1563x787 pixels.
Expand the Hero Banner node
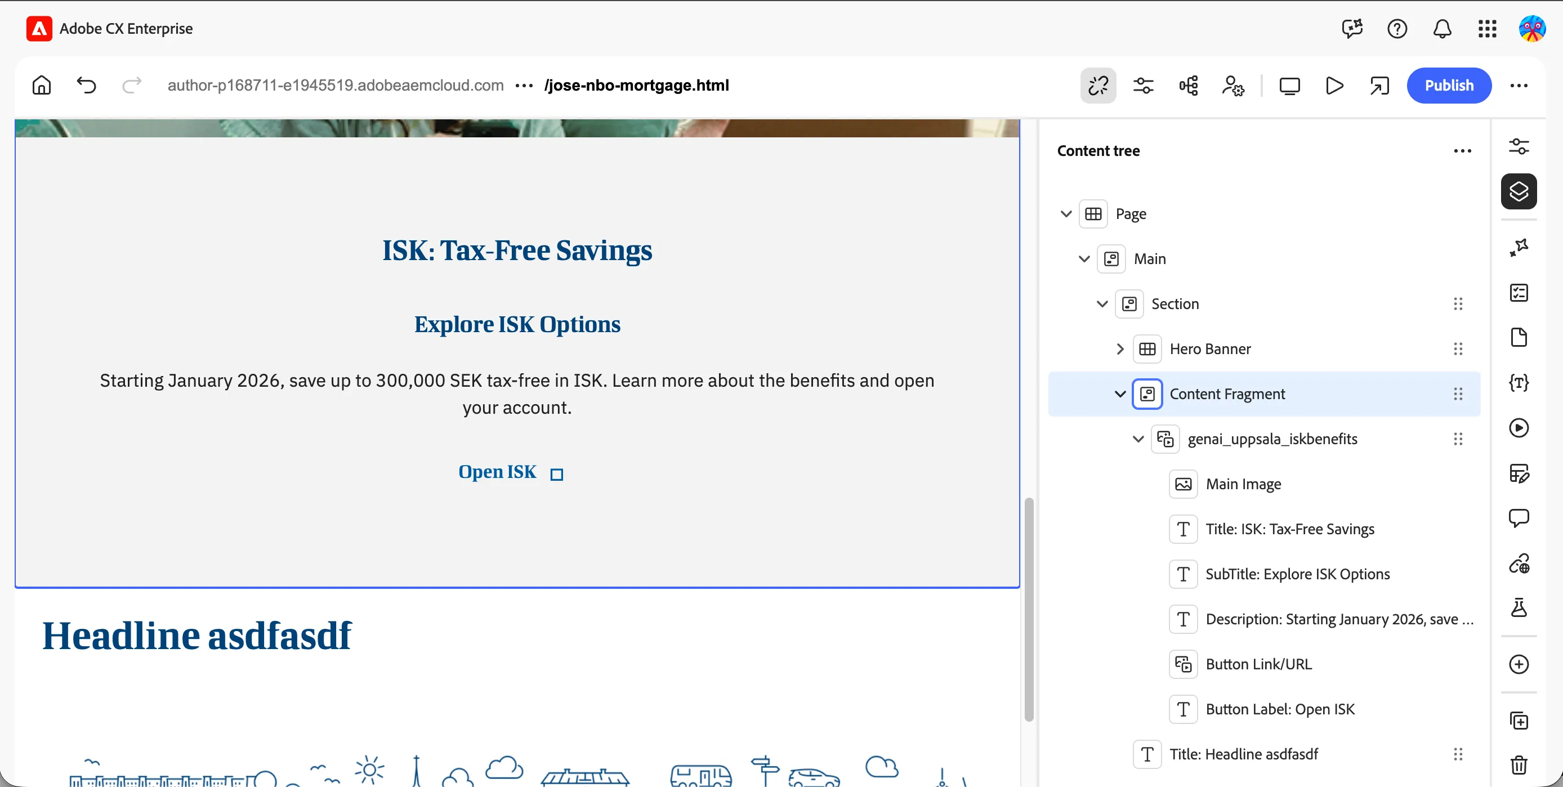tap(1120, 349)
